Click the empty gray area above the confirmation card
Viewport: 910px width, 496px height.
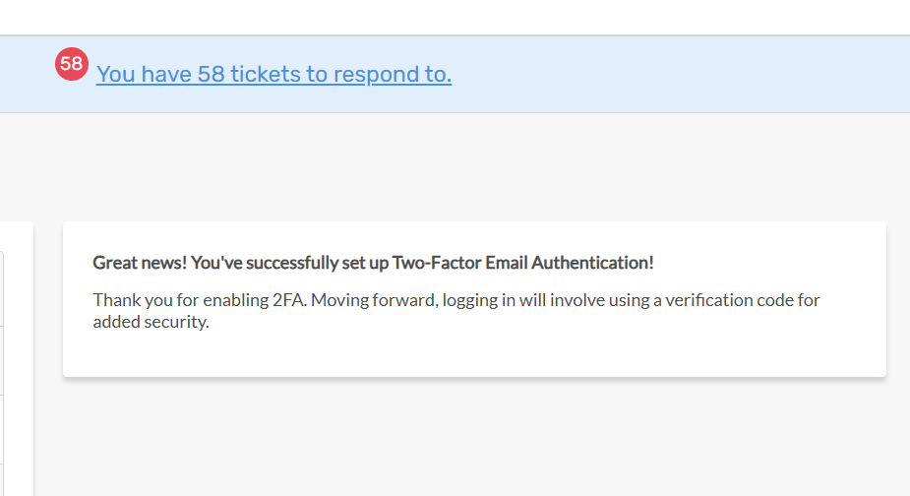[x=472, y=167]
